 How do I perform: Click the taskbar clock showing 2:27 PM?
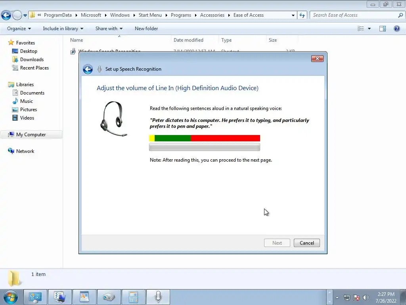click(386, 297)
